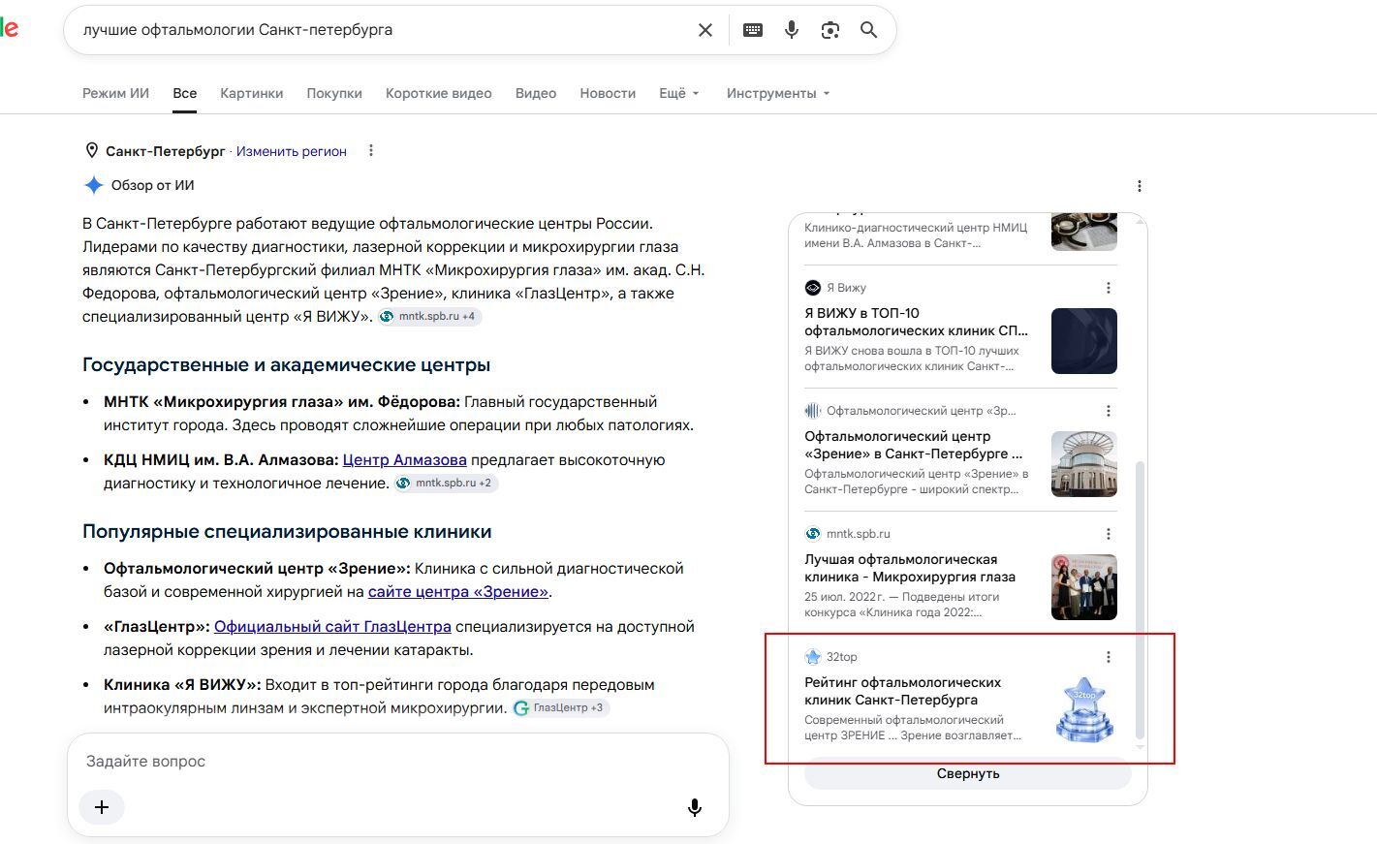Open three-dot menu for the mntk.spb.ru source

pyautogui.click(x=1109, y=534)
